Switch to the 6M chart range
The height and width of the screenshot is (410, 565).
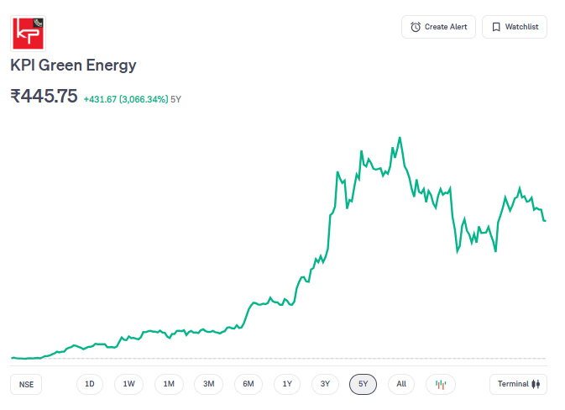point(248,384)
